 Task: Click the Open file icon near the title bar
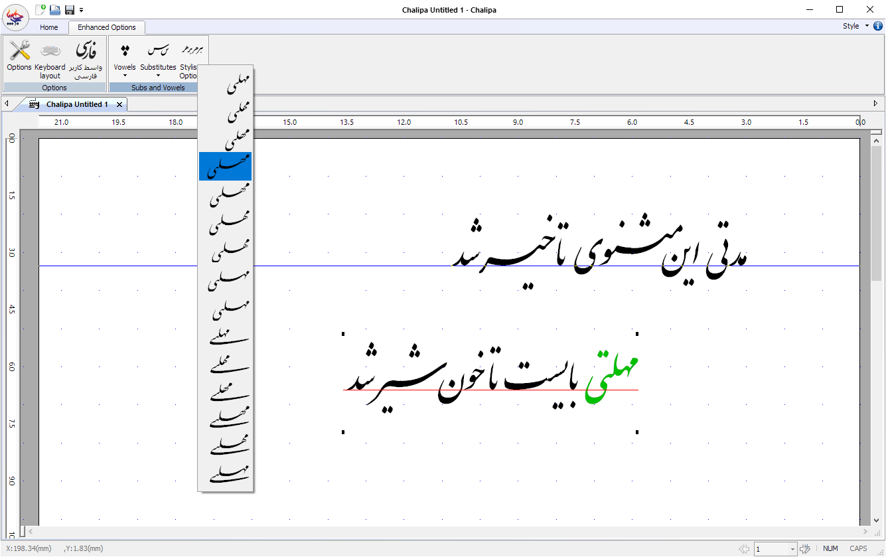[x=55, y=9]
